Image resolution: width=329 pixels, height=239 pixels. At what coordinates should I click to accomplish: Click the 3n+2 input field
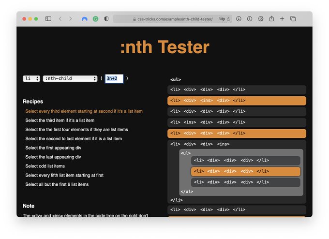point(114,79)
